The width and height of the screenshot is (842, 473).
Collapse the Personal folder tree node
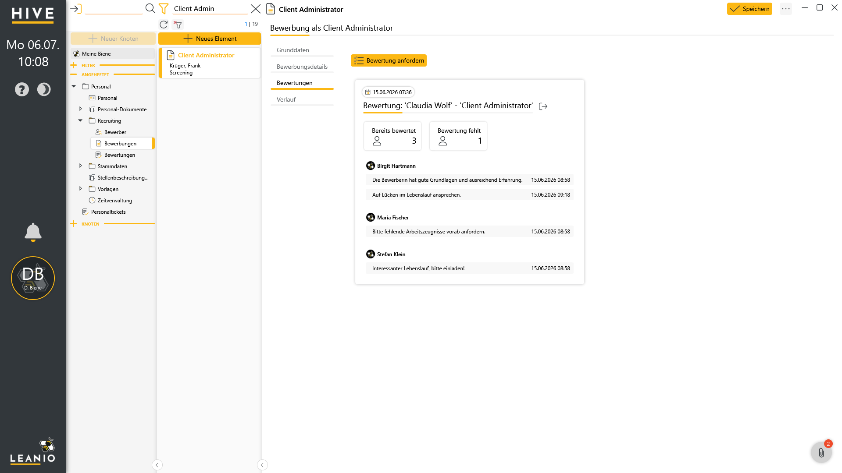point(74,86)
